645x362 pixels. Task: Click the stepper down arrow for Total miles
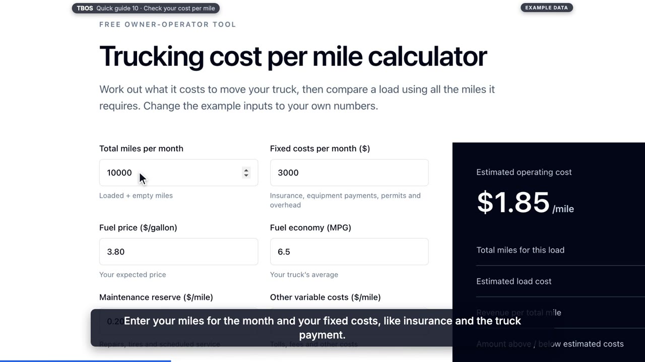coord(246,175)
